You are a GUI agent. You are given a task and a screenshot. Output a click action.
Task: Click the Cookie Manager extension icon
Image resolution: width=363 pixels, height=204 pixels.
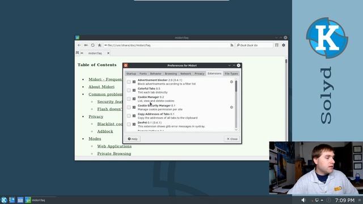click(x=134, y=99)
